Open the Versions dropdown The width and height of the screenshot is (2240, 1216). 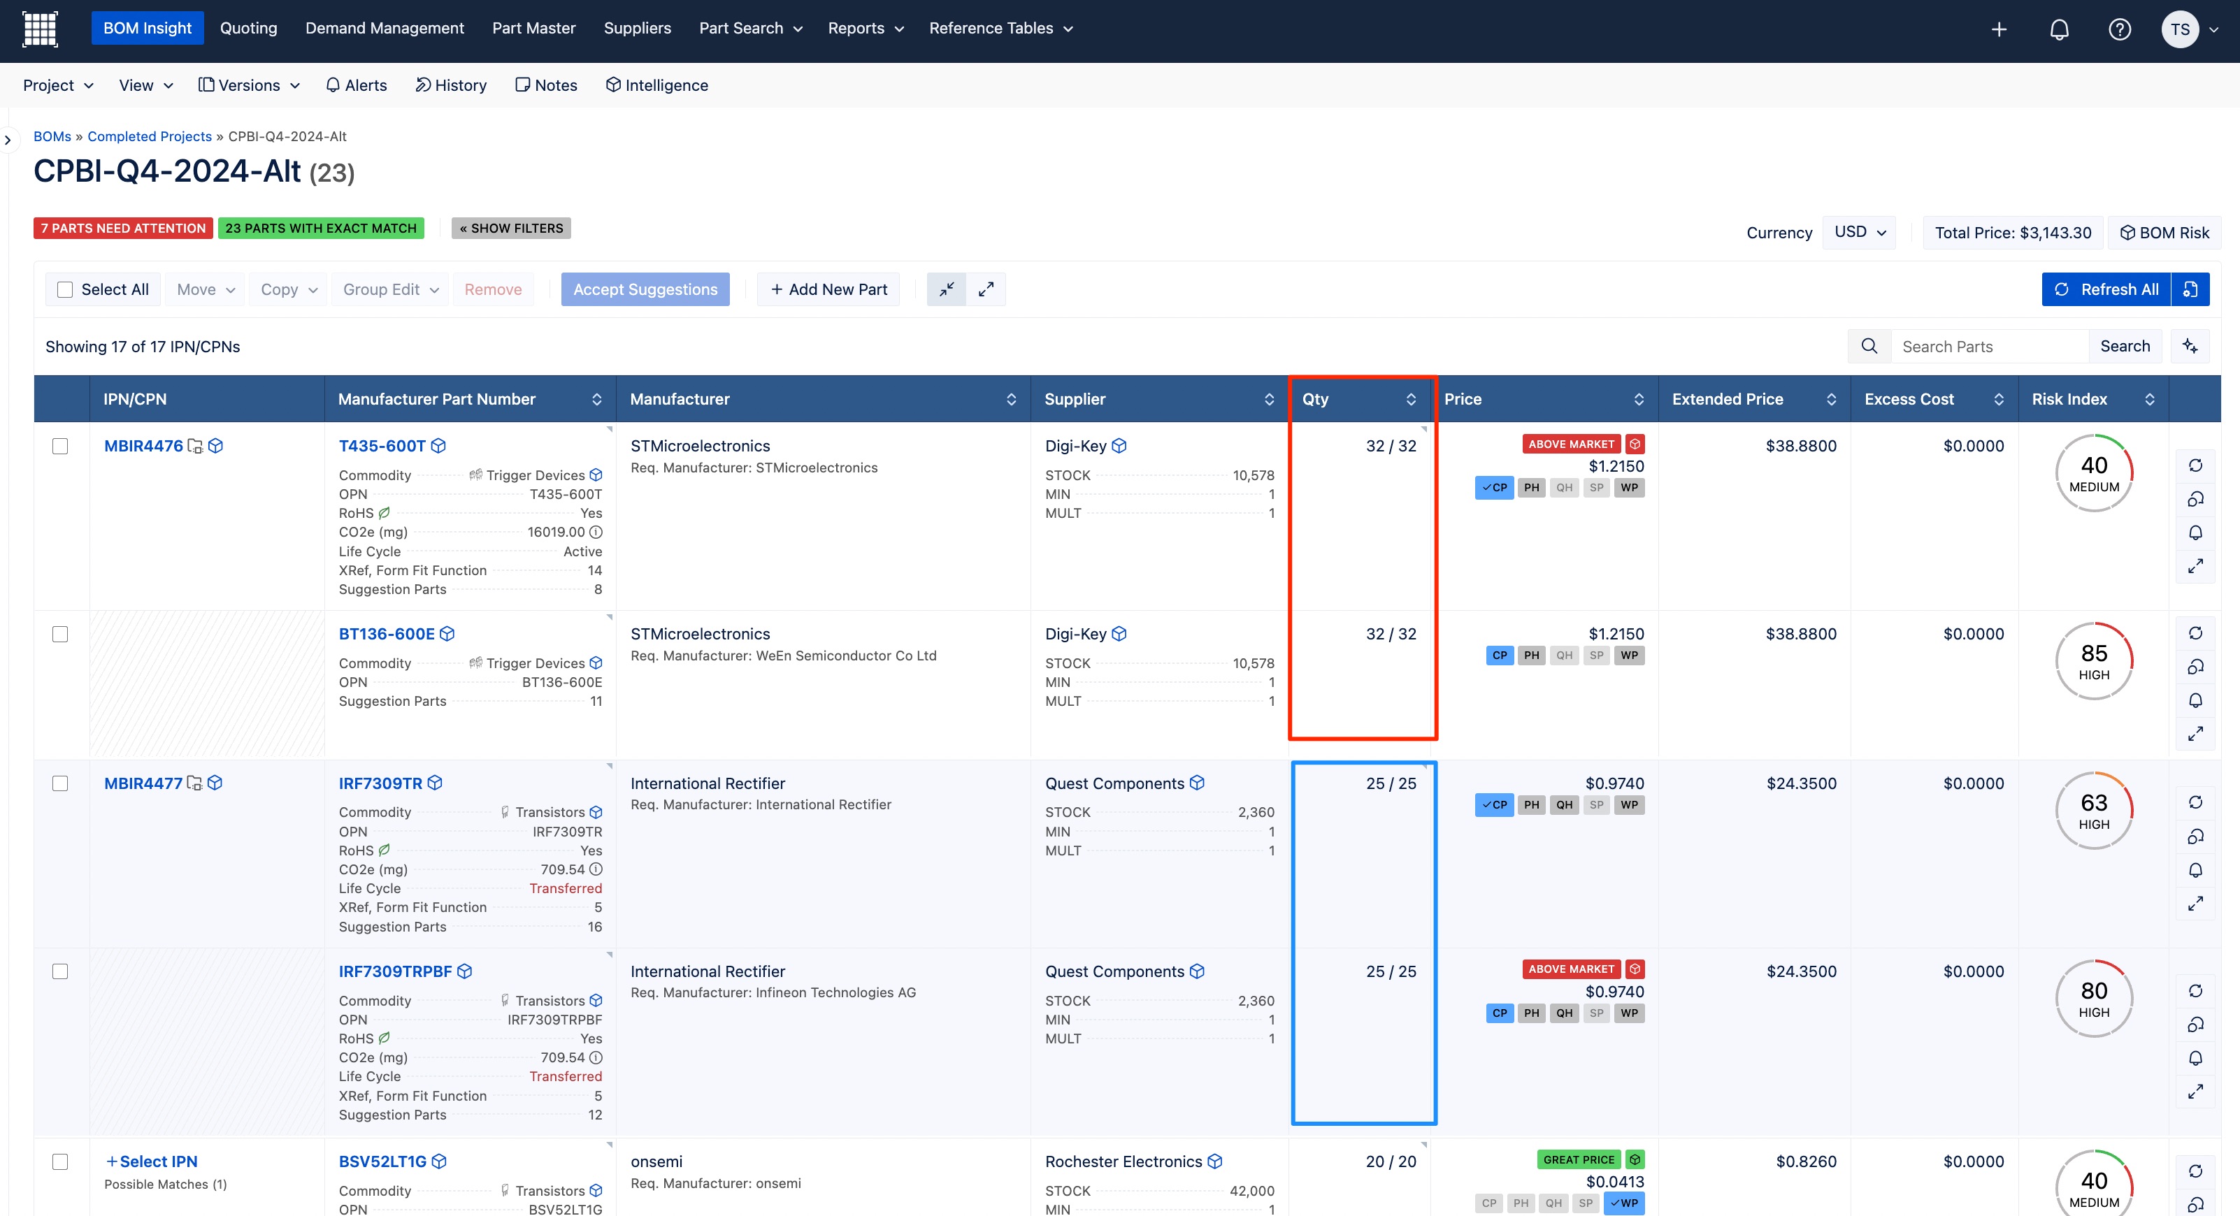(250, 85)
